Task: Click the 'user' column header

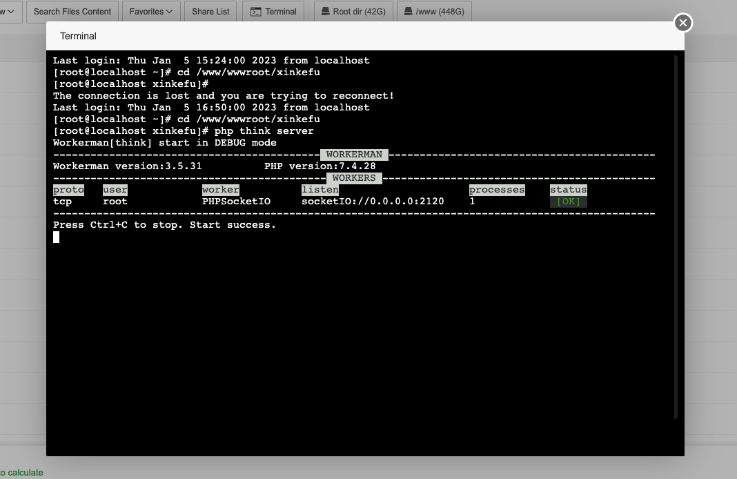Action: pyautogui.click(x=115, y=190)
